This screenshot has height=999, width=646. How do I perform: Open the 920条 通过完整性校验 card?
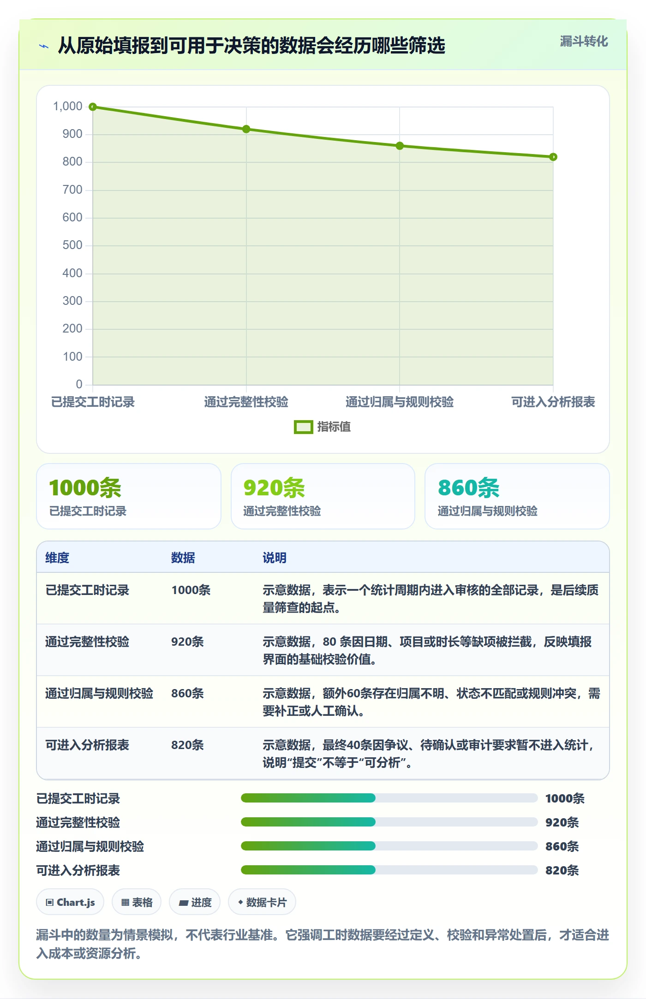tap(323, 496)
